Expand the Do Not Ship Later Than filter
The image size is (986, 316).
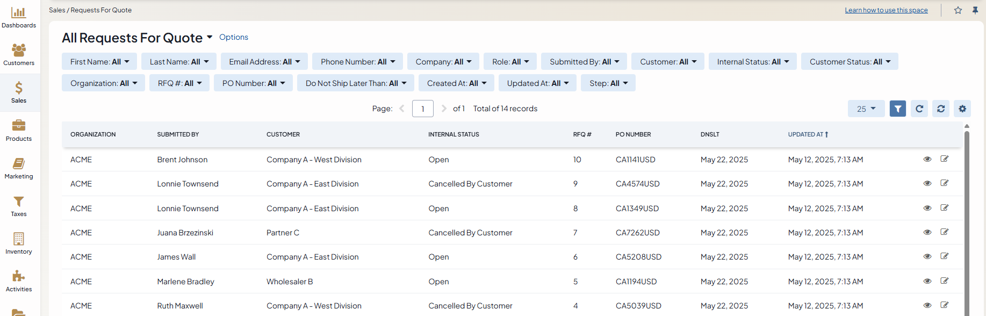(x=356, y=83)
